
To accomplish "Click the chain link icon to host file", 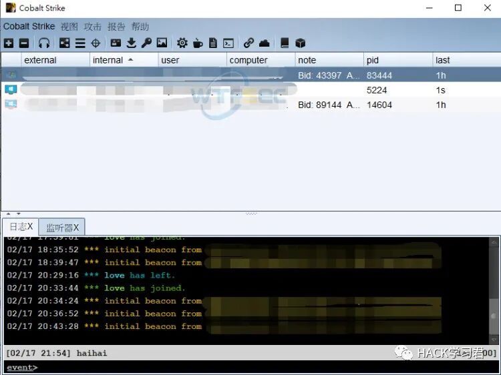I will point(248,43).
